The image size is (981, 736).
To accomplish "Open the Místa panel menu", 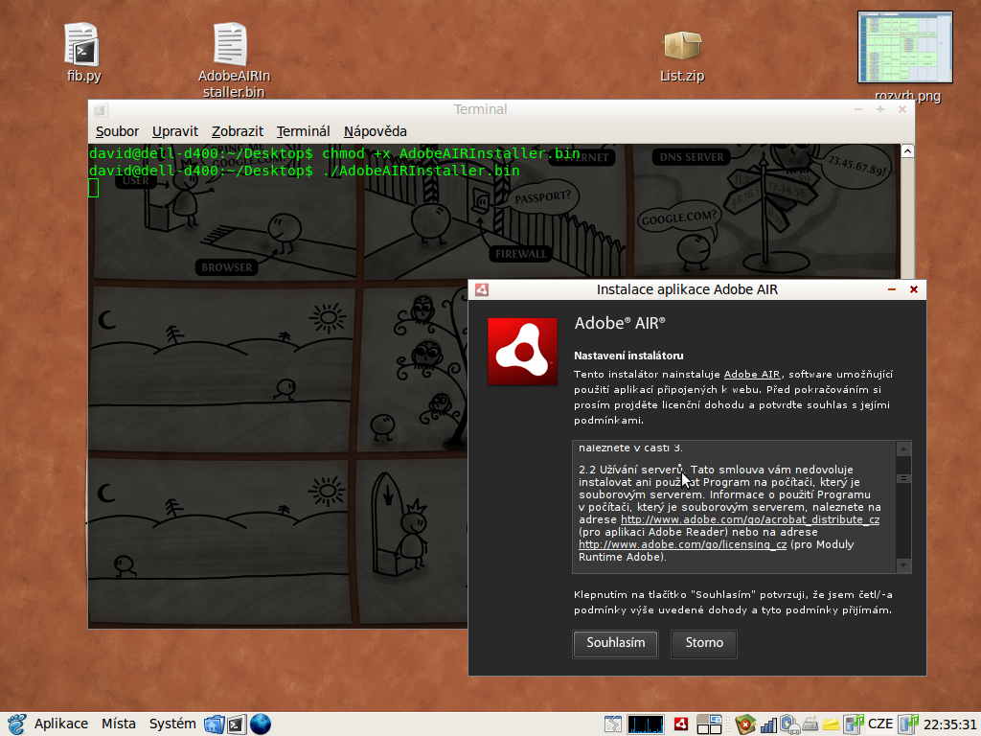I will (x=118, y=724).
